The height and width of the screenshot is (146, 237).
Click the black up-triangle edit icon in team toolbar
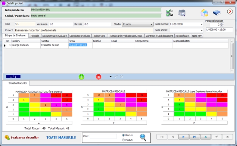(110, 77)
